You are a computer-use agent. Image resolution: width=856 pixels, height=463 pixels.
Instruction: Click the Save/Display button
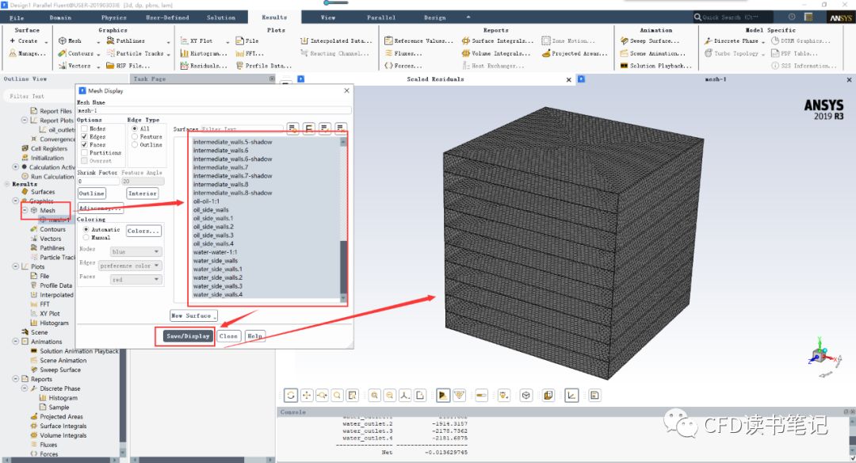[188, 336]
